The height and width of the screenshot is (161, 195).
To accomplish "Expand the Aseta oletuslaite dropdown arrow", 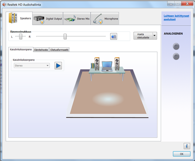I will pyautogui.click(x=155, y=36).
